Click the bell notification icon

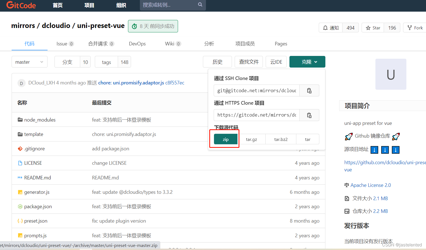tap(325, 28)
